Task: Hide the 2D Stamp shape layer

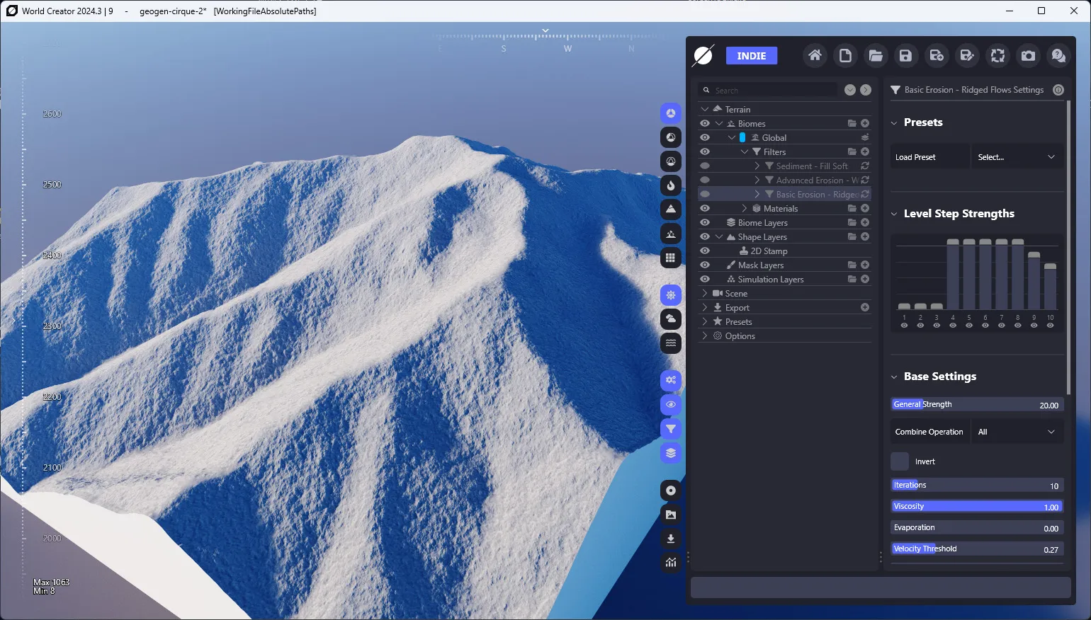Action: click(x=705, y=251)
